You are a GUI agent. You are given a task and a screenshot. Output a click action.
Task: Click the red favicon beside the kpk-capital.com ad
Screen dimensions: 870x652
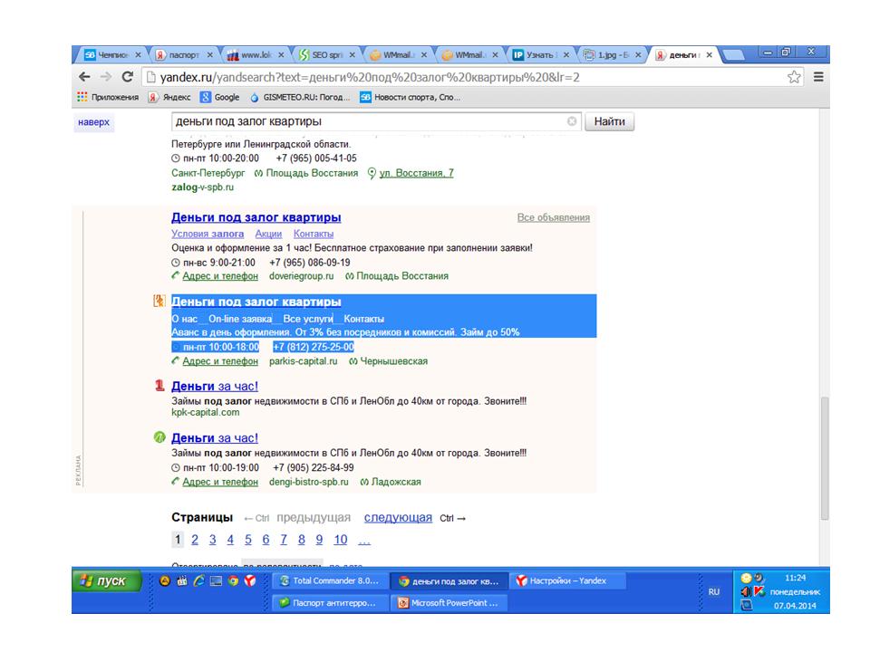[x=159, y=386]
